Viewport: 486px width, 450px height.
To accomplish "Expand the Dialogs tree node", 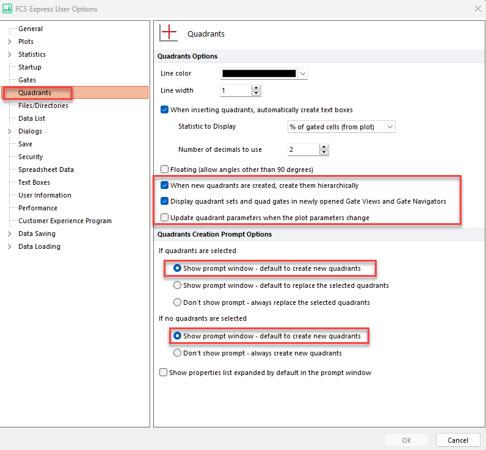I will [9, 131].
